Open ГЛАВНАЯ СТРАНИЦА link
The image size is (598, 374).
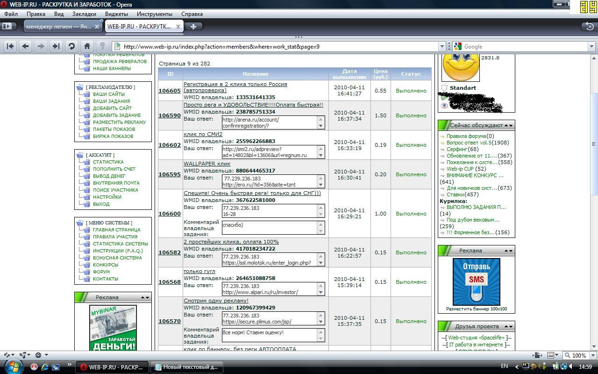(x=116, y=230)
